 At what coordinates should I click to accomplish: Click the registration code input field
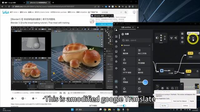163,101
